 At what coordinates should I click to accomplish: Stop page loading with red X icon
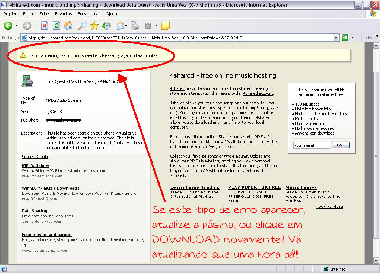tap(45, 26)
